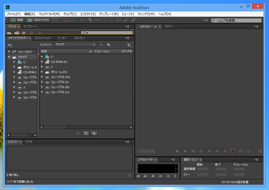Switch to Waveform (波形) editor view
Screen dimensions: 269x190
pos(17,20)
